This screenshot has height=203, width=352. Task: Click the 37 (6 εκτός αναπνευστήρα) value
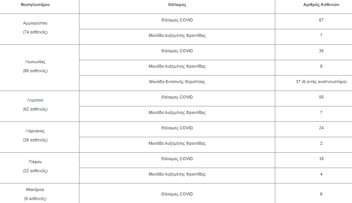321,82
